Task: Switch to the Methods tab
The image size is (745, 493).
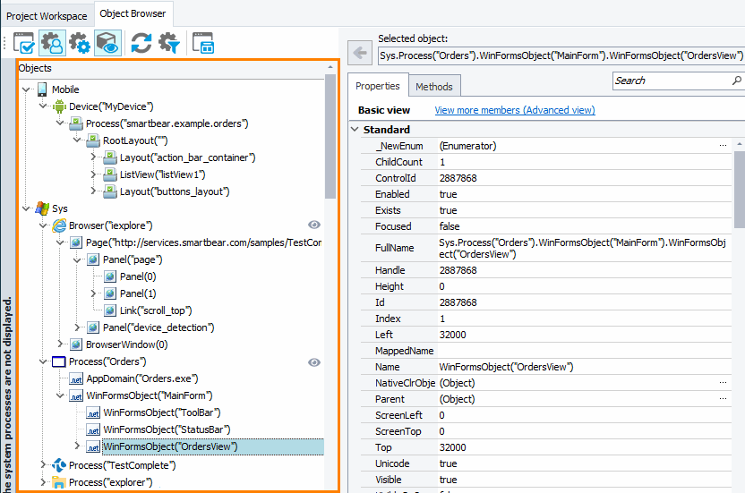Action: 434,86
